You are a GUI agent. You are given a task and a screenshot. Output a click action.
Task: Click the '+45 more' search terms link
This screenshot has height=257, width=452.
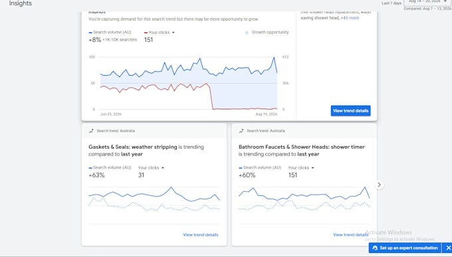(350, 18)
